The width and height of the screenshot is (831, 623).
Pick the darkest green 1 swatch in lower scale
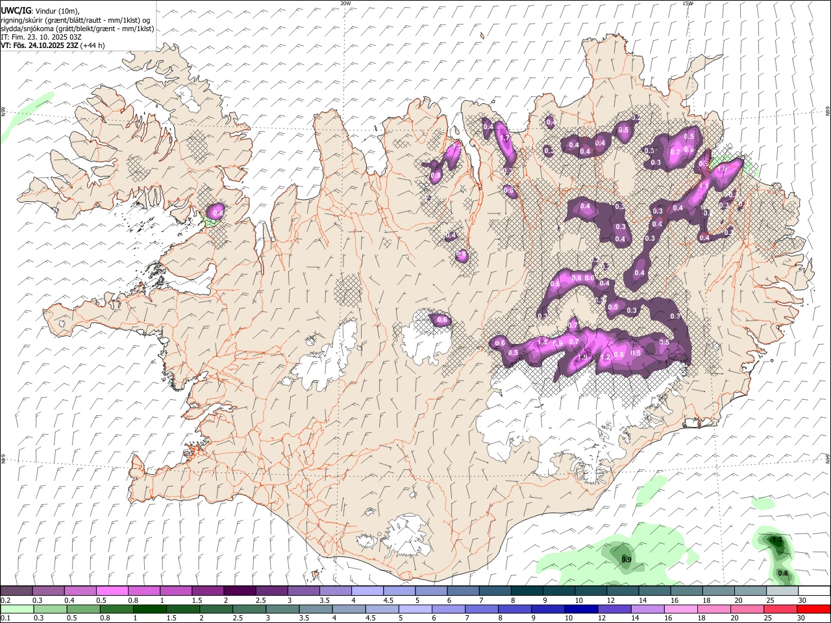149,609
